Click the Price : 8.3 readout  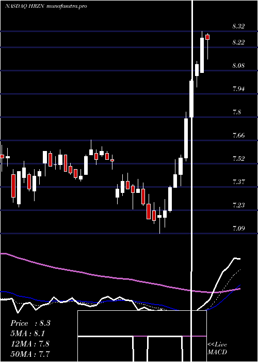[30, 323]
